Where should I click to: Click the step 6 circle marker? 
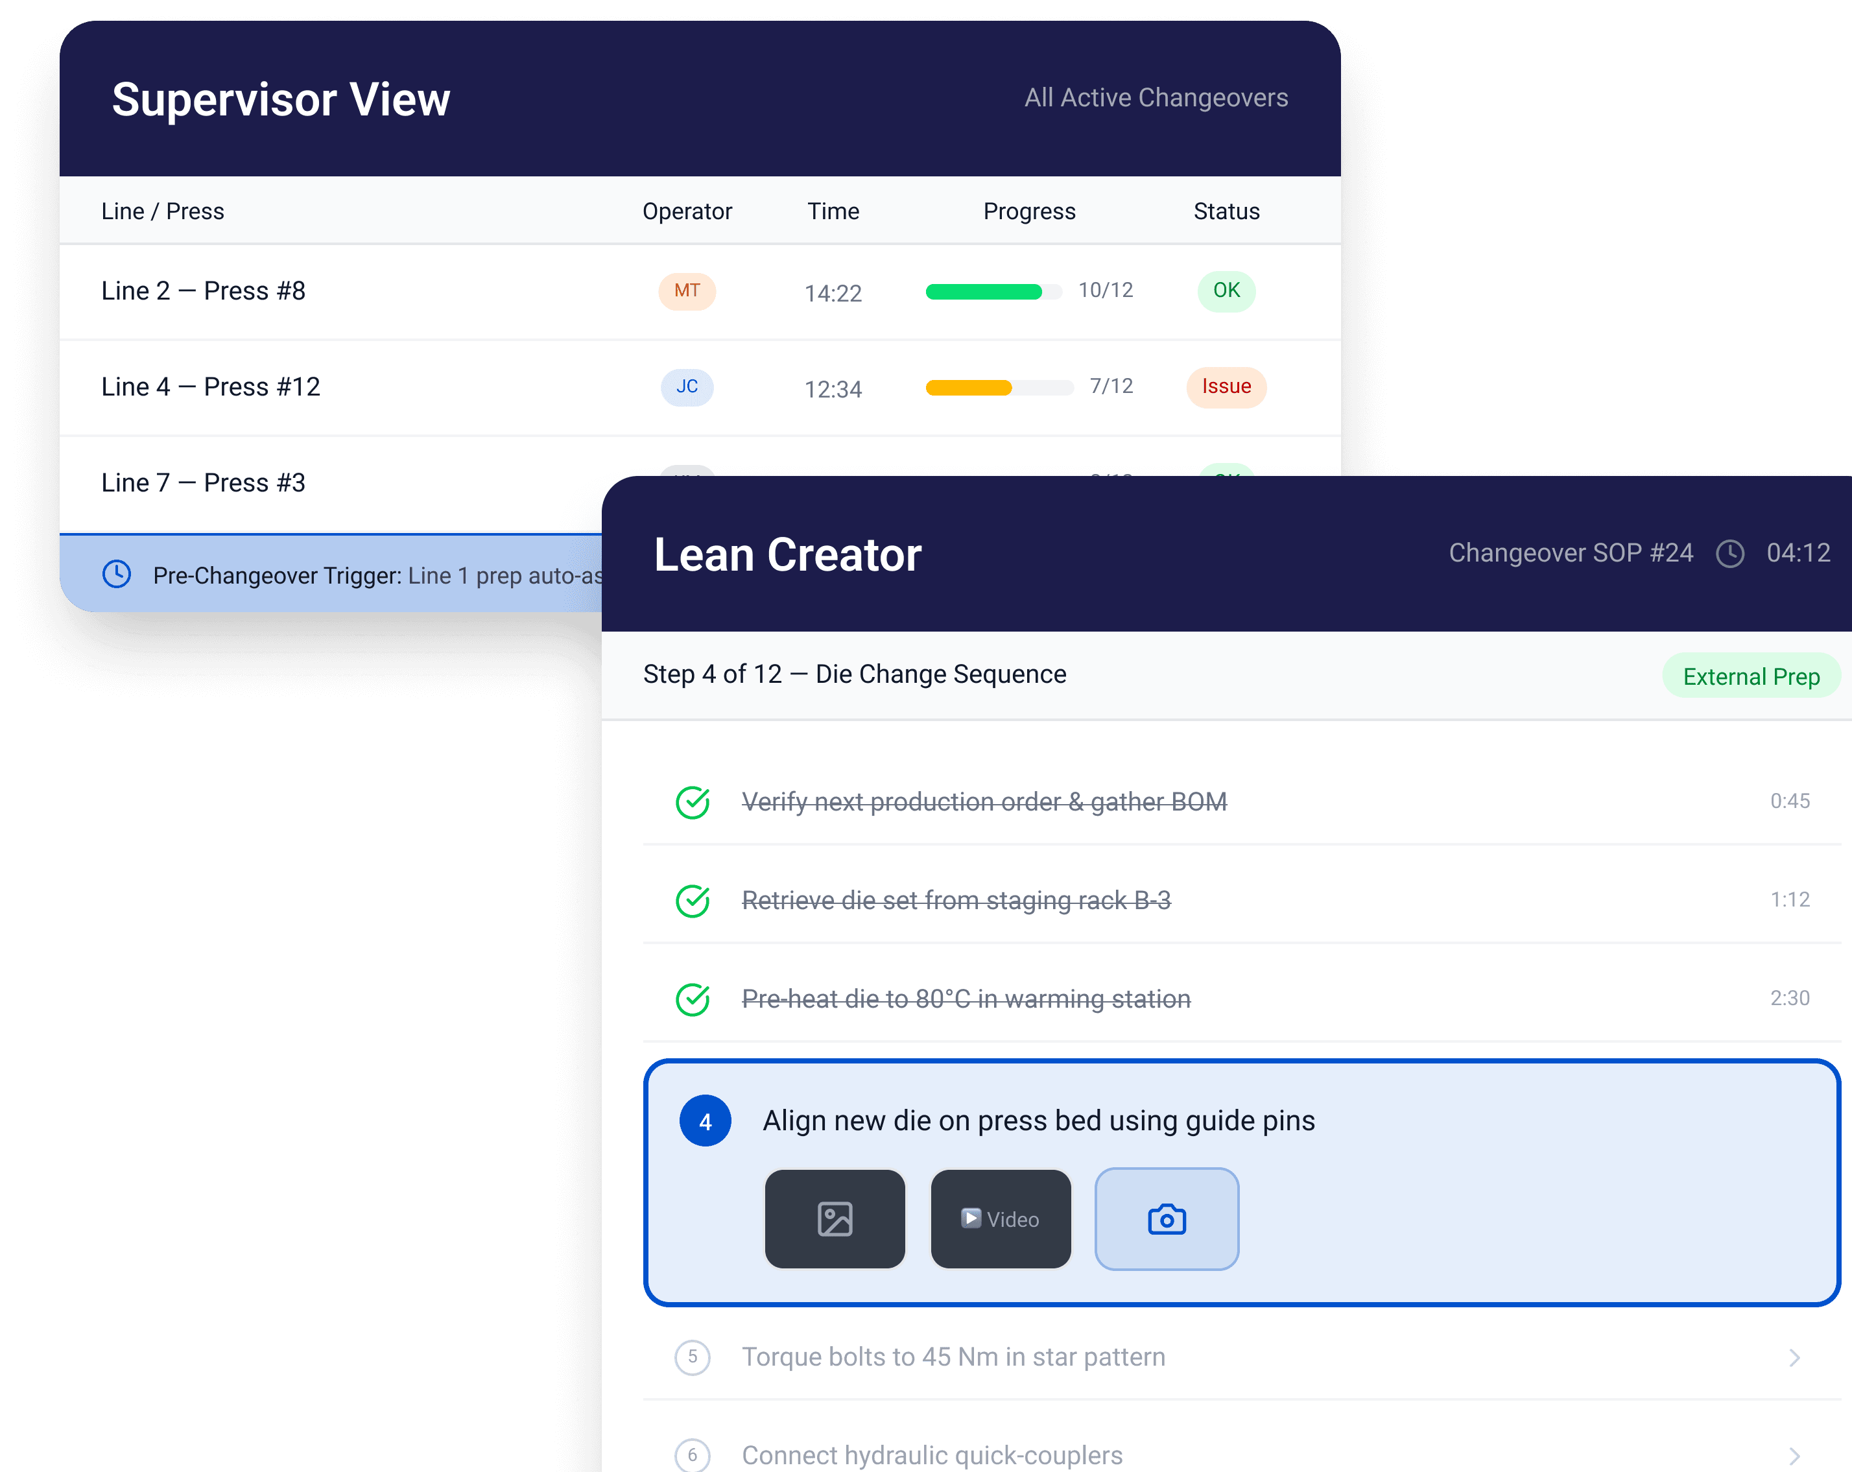(x=693, y=1455)
